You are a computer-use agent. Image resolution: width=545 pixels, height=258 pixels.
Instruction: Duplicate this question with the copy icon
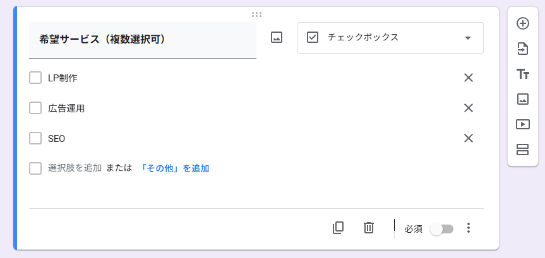click(x=338, y=228)
